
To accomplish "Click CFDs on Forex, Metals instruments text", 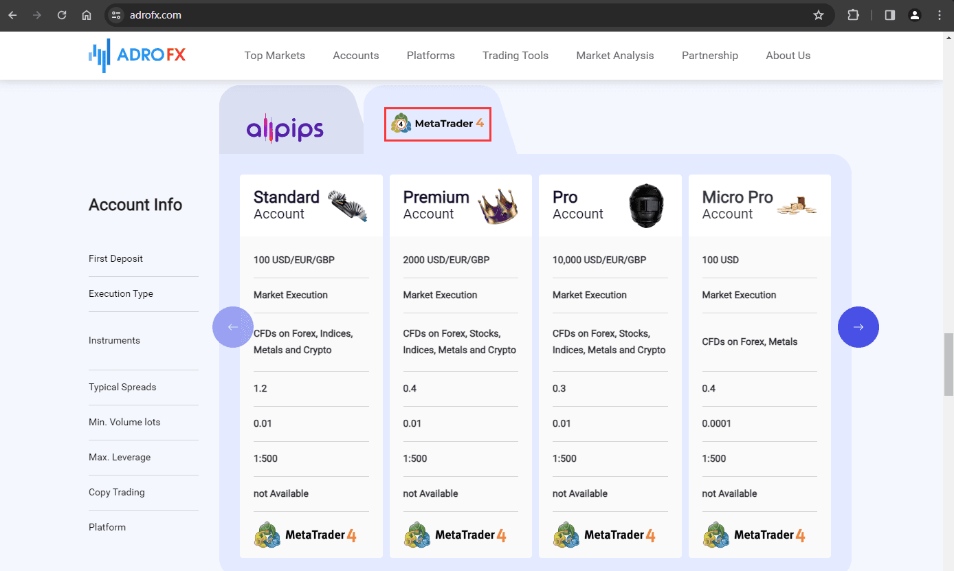I will [750, 342].
